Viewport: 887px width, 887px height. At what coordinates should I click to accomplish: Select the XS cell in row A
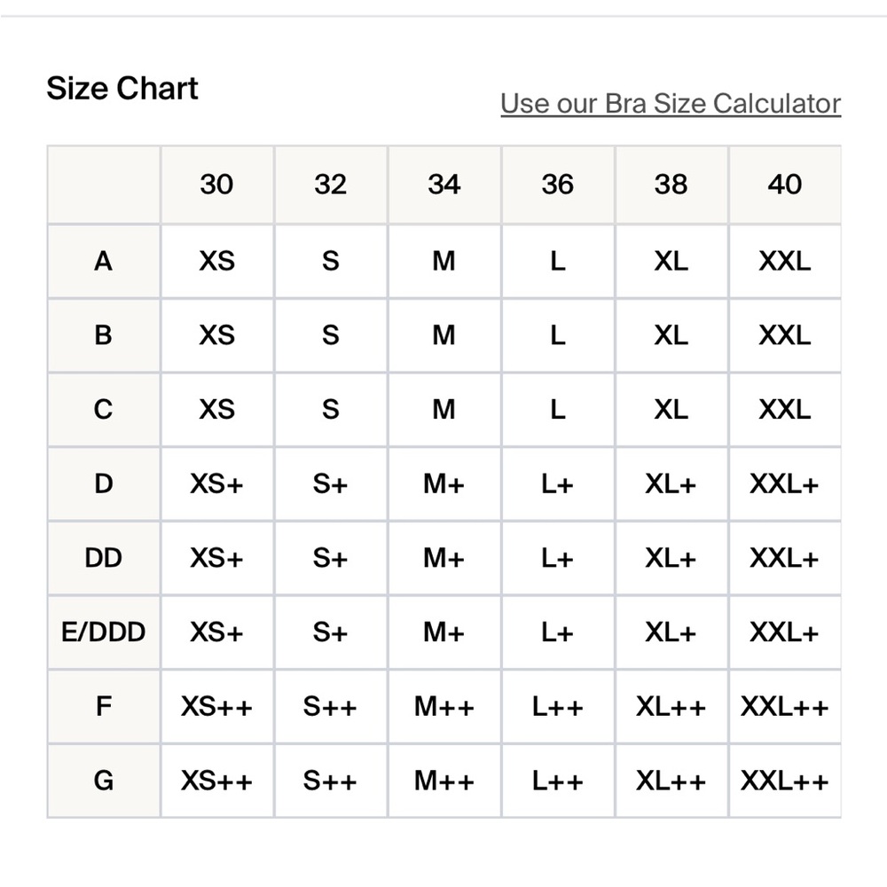tap(217, 262)
